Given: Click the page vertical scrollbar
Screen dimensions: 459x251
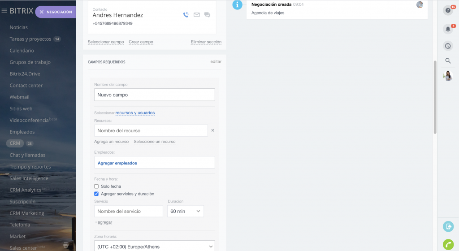Looking at the screenshot, I should click(x=434, y=96).
